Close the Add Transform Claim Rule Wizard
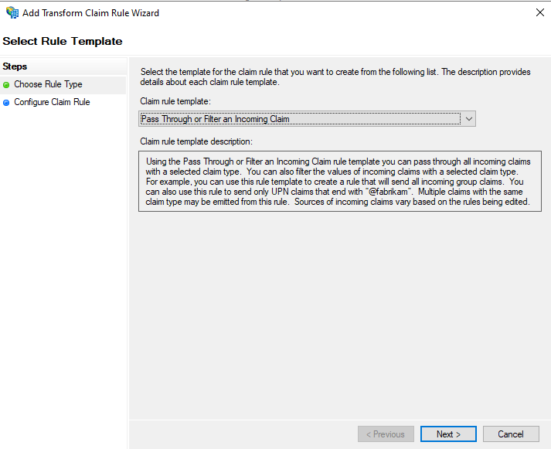This screenshot has height=449, width=551. coord(539,12)
